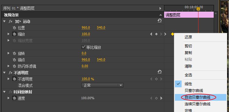Screen dimensions: 229x112
Task: Toggle animation stopwatch for 缩放
Action: click(14, 34)
